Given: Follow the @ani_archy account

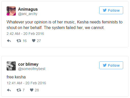Looking at the screenshot, I should tap(111, 10).
